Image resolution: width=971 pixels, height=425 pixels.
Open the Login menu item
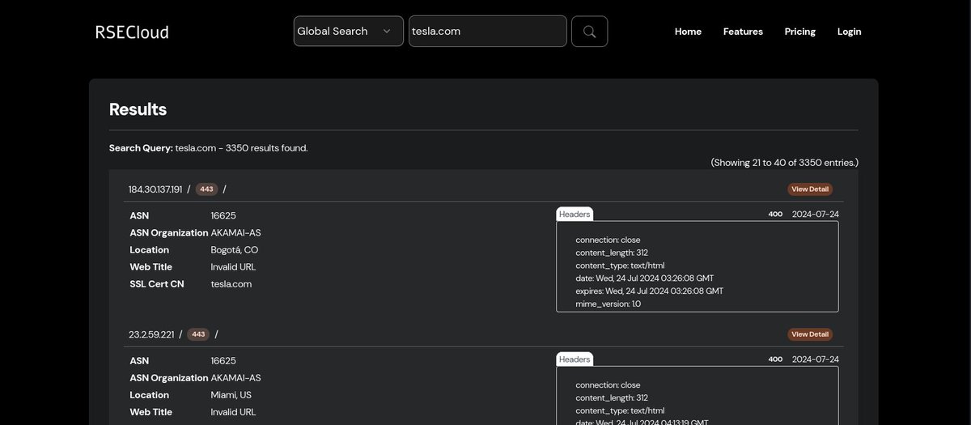pyautogui.click(x=850, y=32)
